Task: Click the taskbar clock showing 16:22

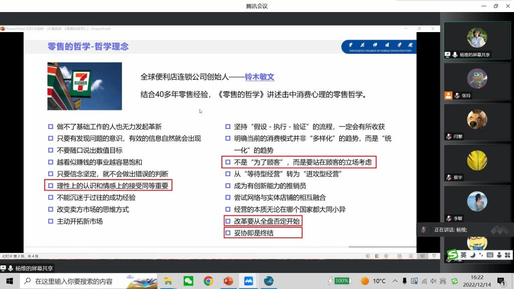Action: click(x=477, y=281)
